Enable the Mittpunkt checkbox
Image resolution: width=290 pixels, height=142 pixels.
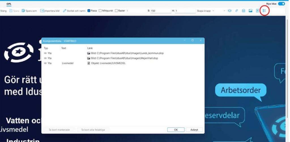coord(100,11)
